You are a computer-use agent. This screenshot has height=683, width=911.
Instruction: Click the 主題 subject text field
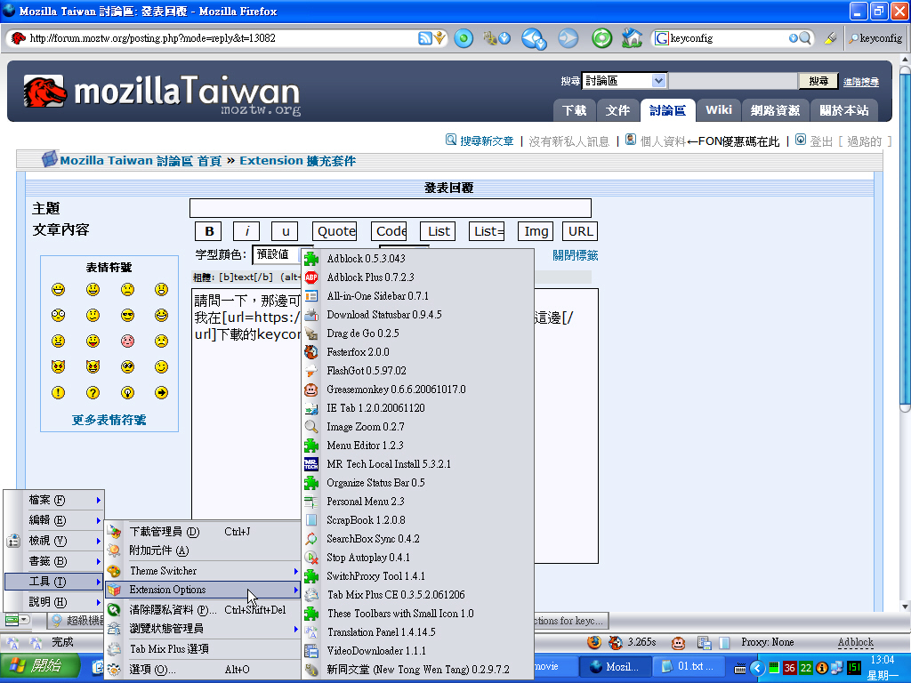point(390,208)
